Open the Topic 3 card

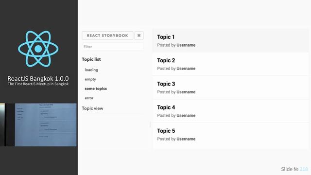230,87
